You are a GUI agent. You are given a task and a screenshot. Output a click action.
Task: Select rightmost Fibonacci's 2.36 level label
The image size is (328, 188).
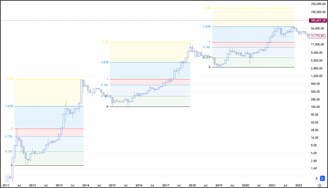[x=207, y=8]
